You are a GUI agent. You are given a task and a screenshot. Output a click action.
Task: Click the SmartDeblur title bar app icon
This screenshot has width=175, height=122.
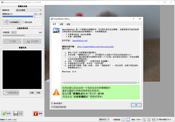click(x=2, y=2)
